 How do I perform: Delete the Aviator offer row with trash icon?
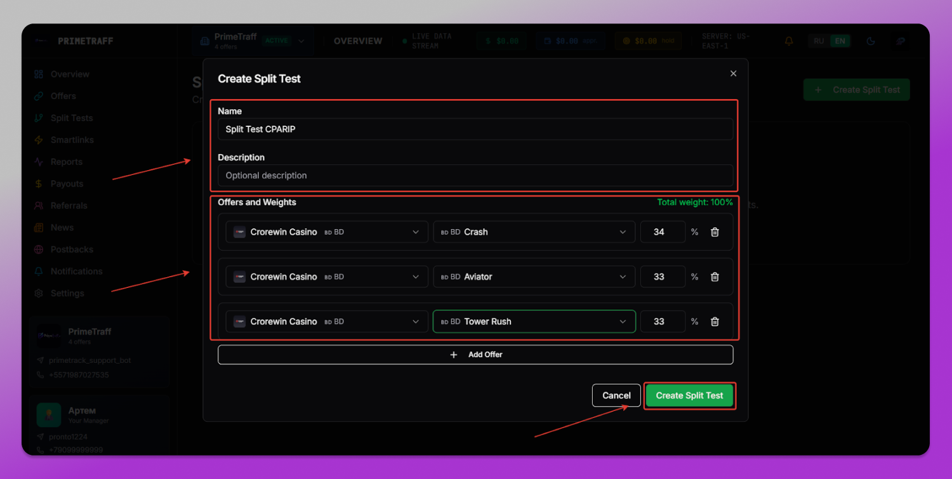[715, 277]
